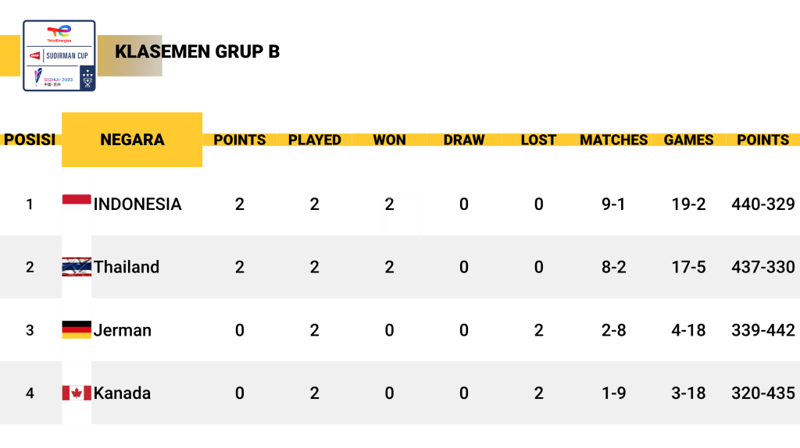Click Indonesia's 9-1 matches score
The height and width of the screenshot is (448, 800).
(x=613, y=204)
